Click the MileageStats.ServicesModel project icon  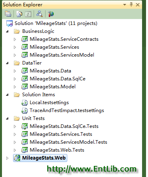25,55
